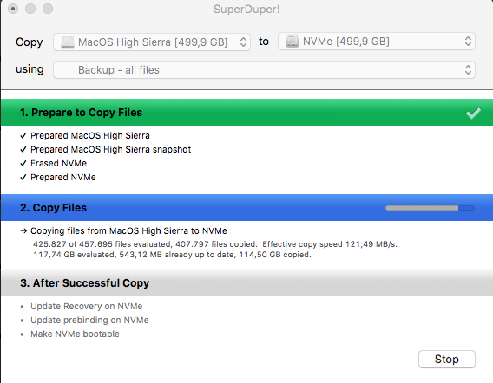Screen dimensions: 493x383
Task: Select the 1. Prepare to Copy Files header
Action: coord(246,113)
